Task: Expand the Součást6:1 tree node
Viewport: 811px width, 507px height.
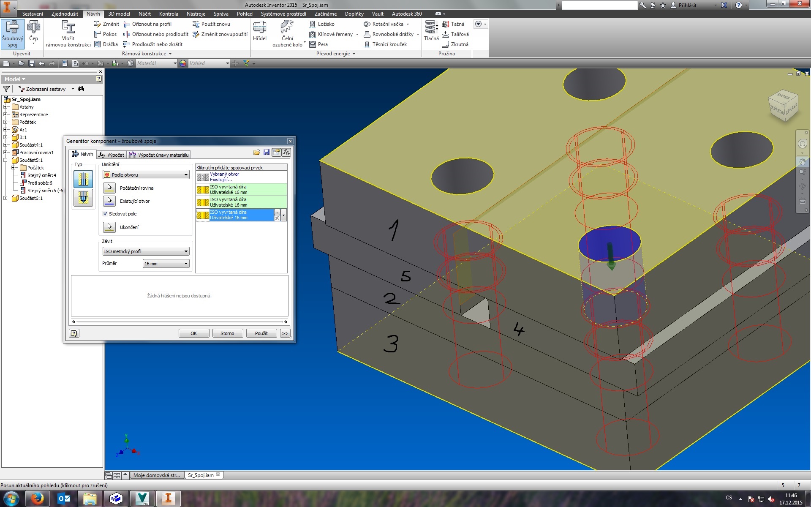Action: pyautogui.click(x=5, y=198)
